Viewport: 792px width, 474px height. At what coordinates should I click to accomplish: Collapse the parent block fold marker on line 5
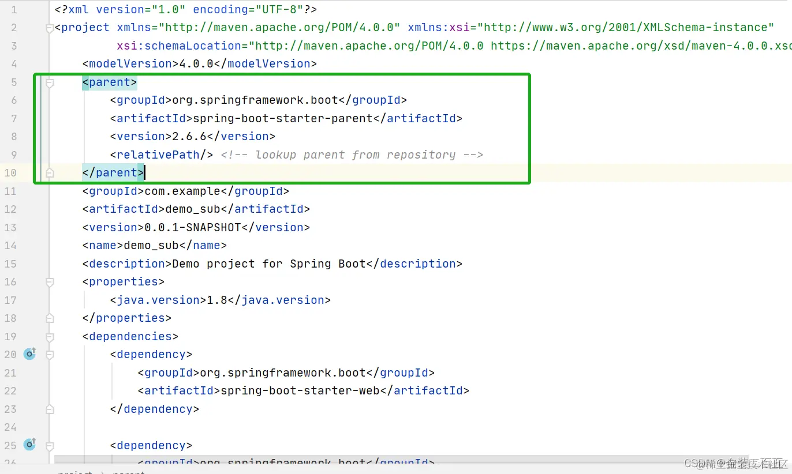pyautogui.click(x=50, y=82)
